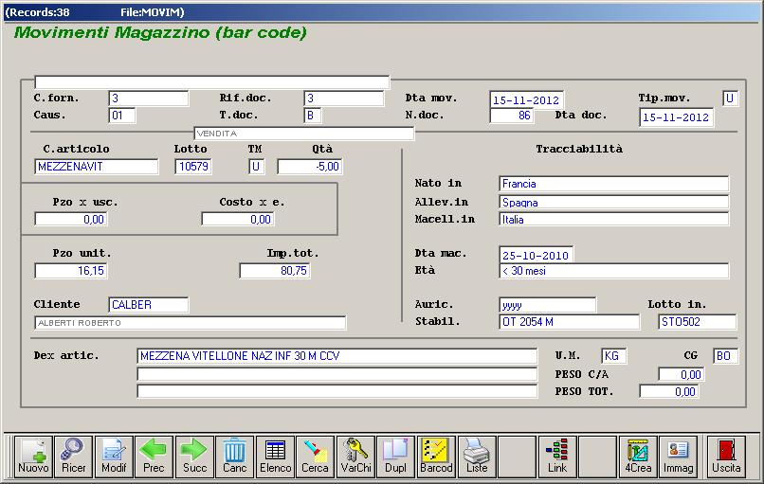The image size is (764, 484).
Task: Click the T.doc. field containing B
Action: (312, 116)
